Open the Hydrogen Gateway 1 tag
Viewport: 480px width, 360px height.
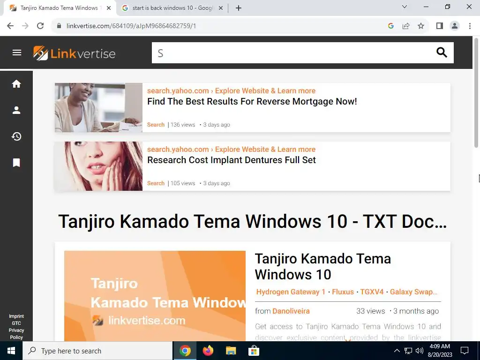(x=291, y=292)
